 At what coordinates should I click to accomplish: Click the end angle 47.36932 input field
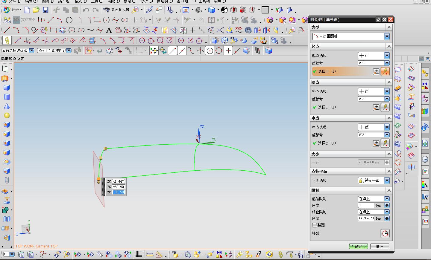coord(366,218)
